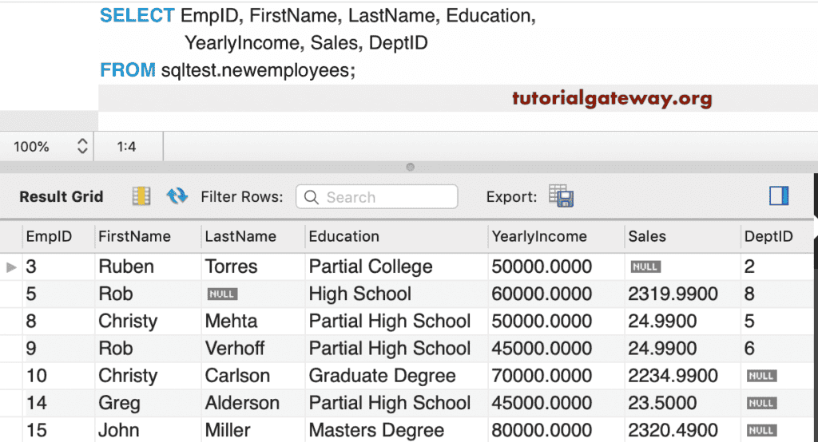Sort by the EmpID column header
Viewport: 818px width, 442px height.
click(x=49, y=237)
